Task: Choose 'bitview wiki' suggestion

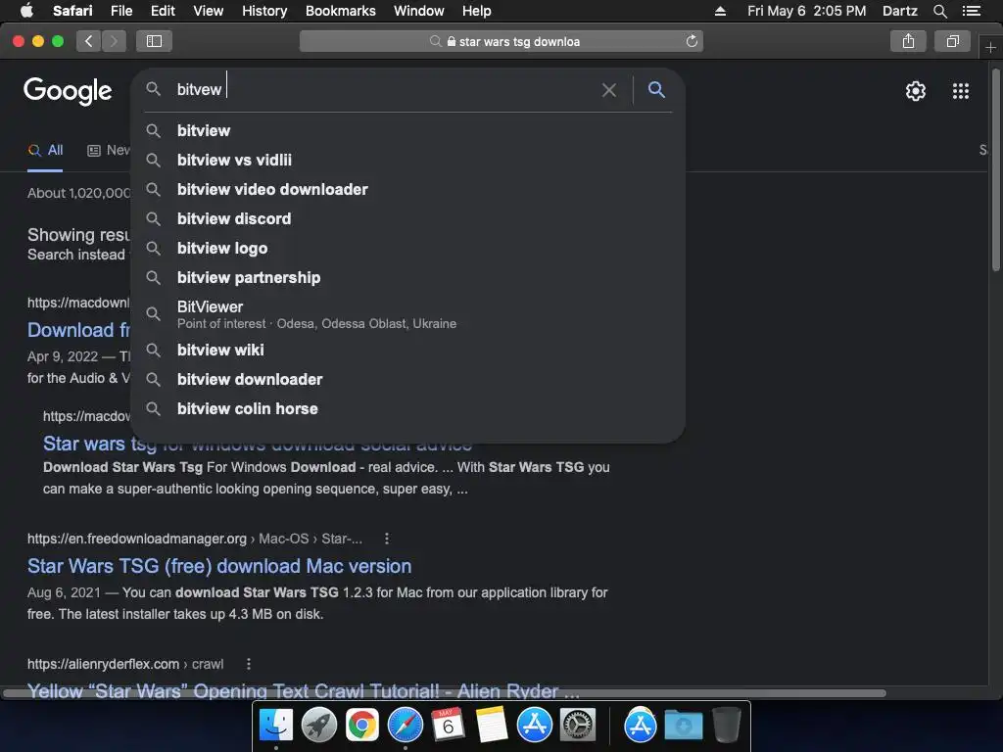Action: (x=408, y=350)
